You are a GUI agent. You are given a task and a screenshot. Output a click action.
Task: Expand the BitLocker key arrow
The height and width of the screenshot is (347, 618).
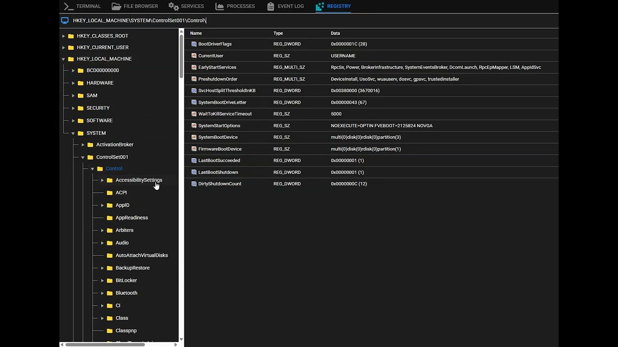[102, 280]
